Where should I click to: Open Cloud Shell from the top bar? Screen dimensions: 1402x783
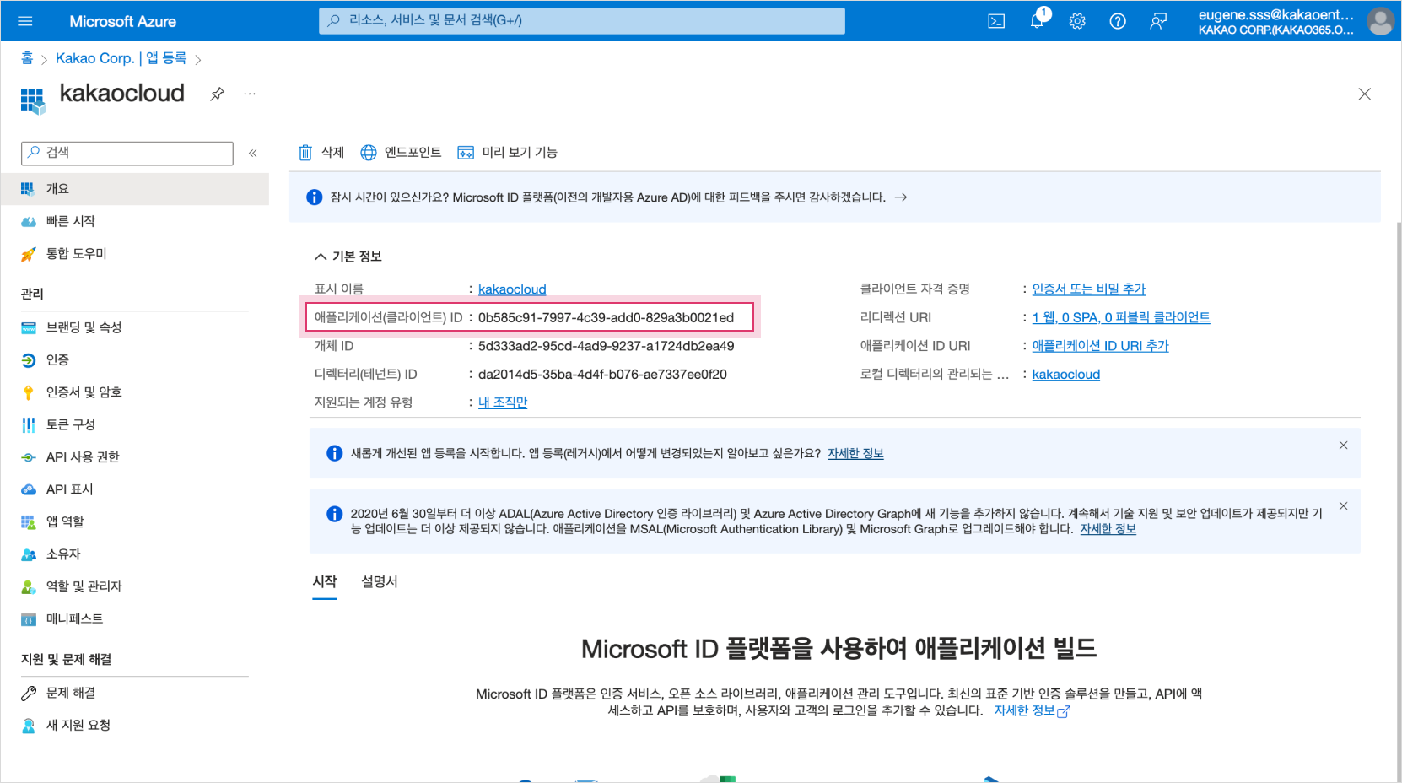pyautogui.click(x=996, y=21)
